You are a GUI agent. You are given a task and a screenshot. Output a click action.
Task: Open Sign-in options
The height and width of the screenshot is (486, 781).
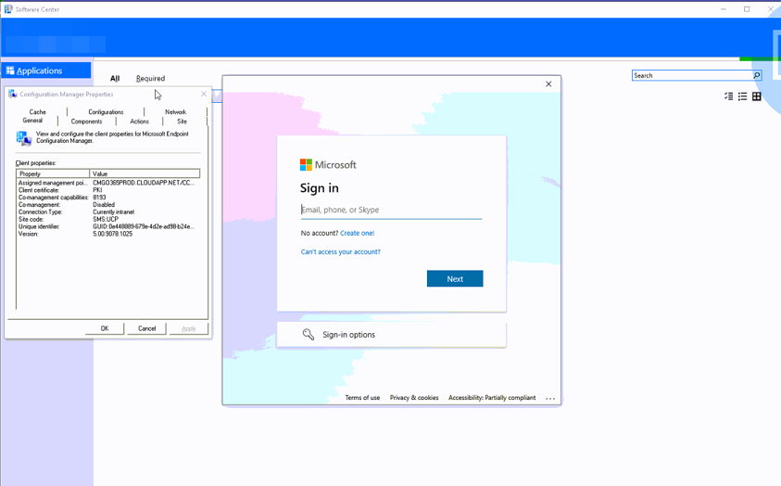392,335
